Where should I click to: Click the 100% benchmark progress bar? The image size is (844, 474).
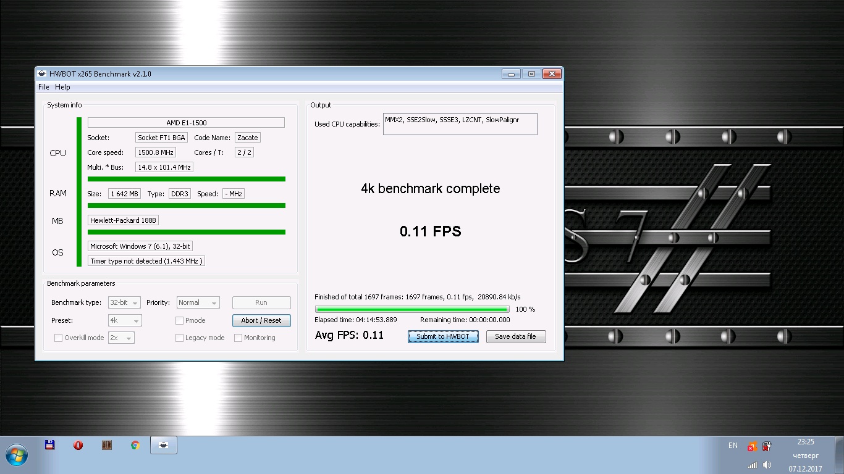click(x=411, y=309)
